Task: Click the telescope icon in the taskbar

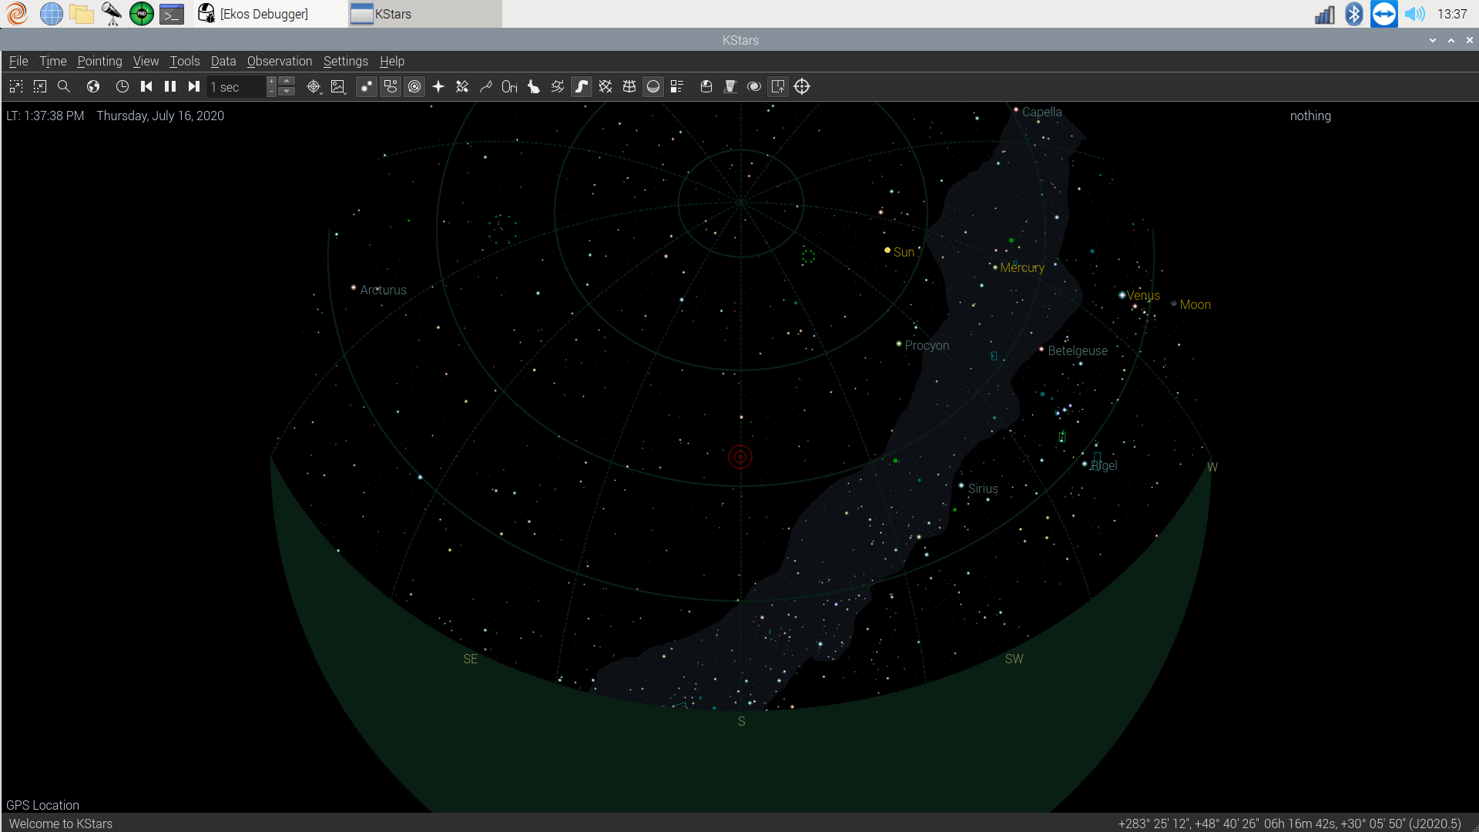Action: pyautogui.click(x=112, y=14)
